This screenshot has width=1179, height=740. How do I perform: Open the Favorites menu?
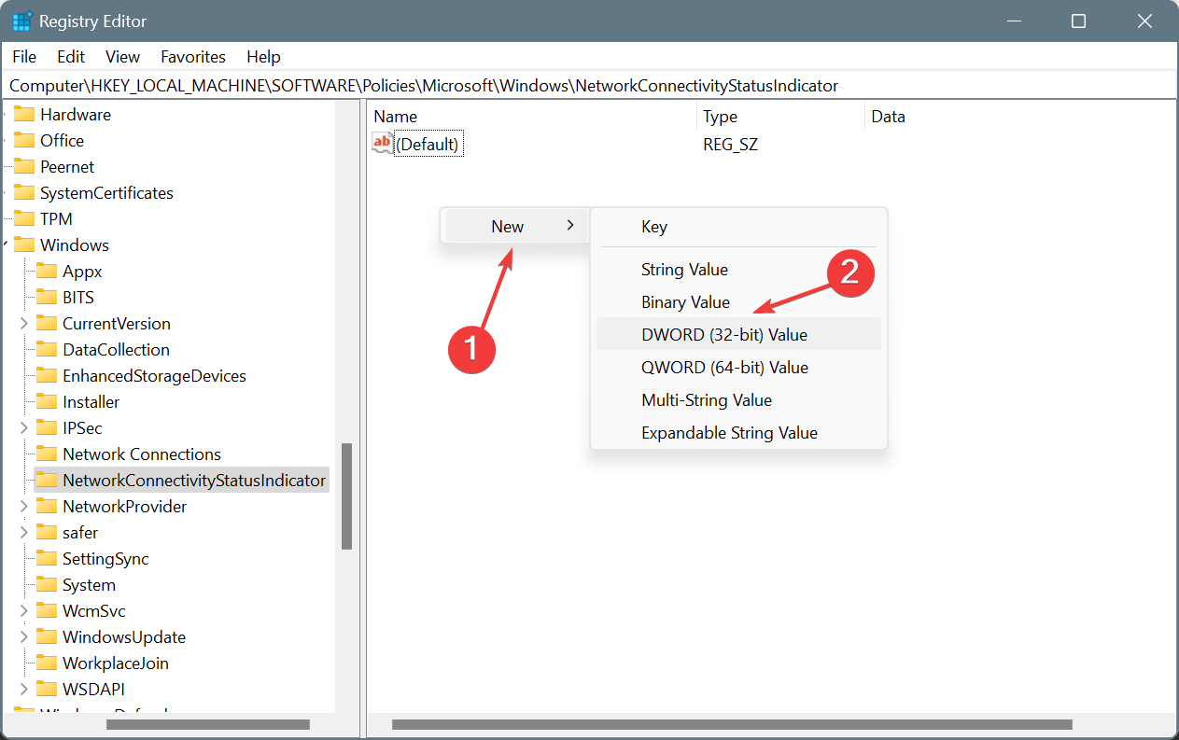(x=193, y=57)
